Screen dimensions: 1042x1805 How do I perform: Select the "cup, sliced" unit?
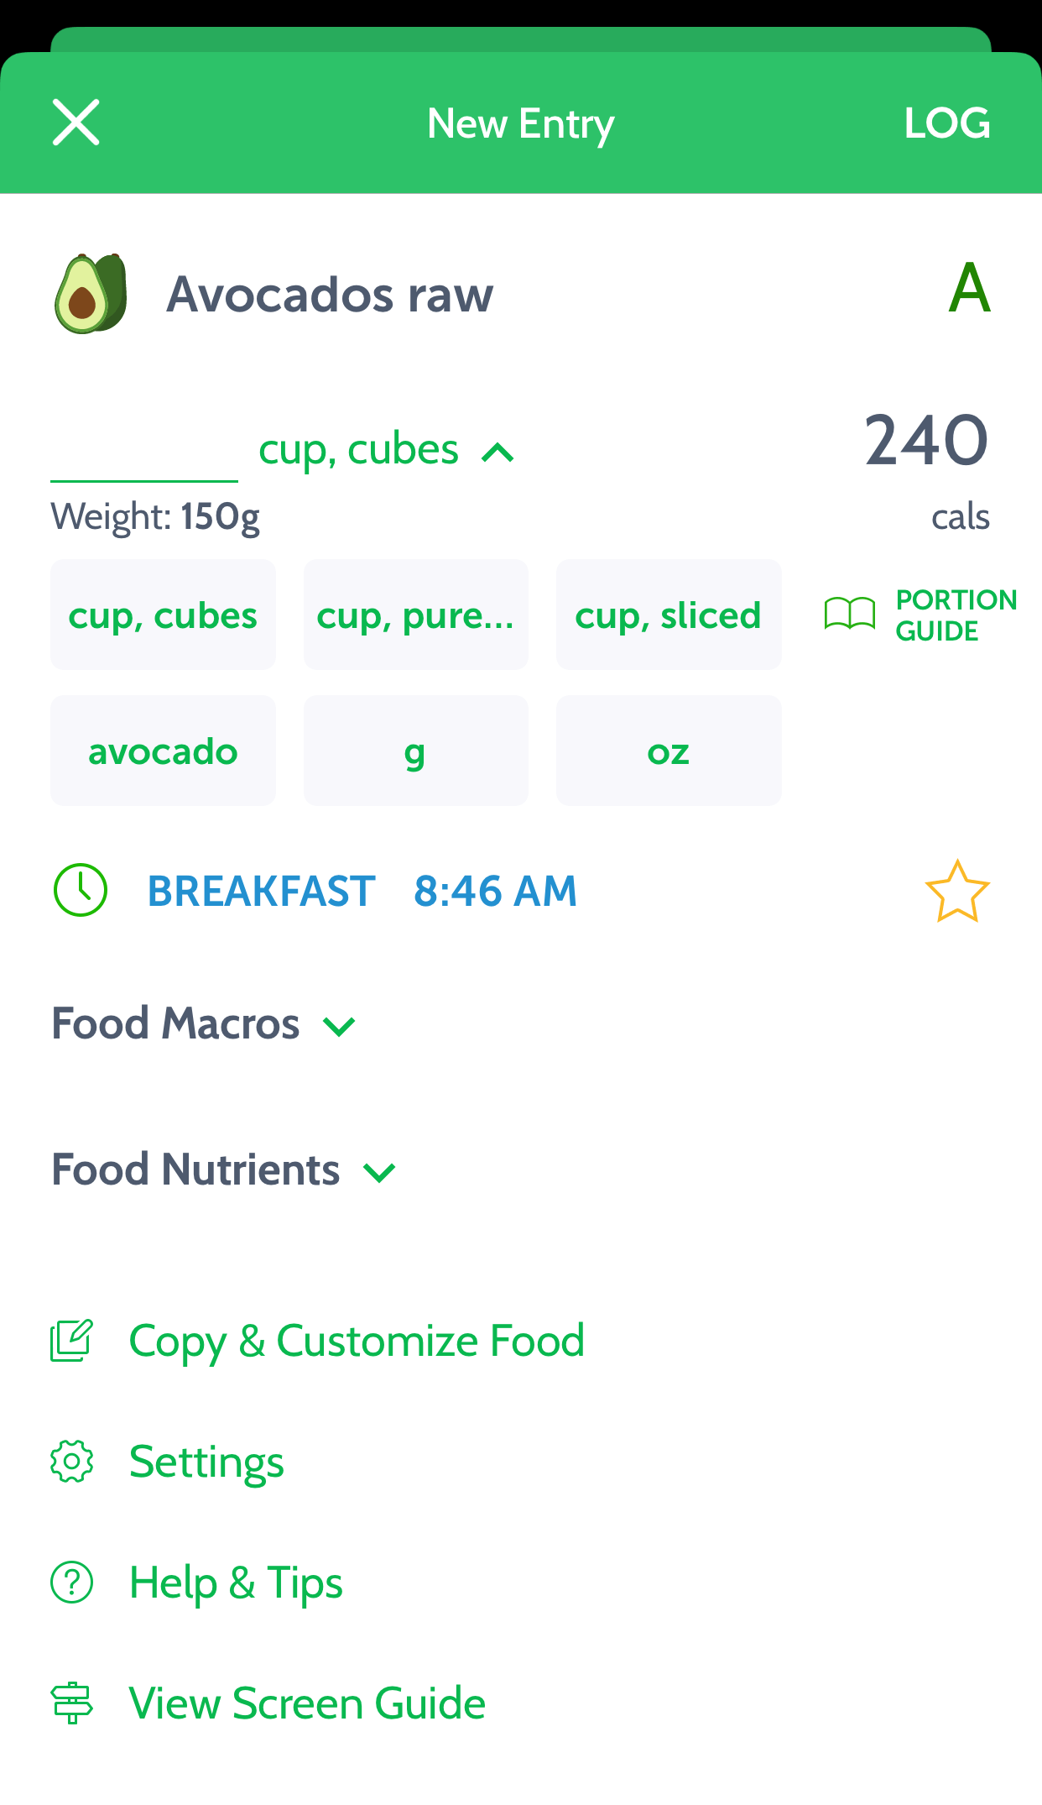[x=668, y=615]
